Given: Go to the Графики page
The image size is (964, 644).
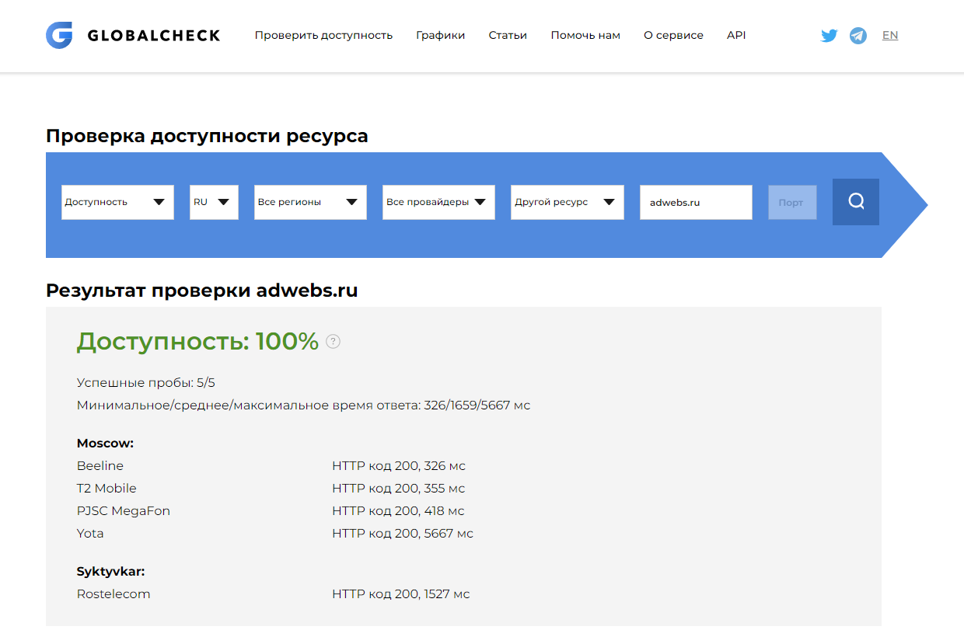Looking at the screenshot, I should [440, 36].
